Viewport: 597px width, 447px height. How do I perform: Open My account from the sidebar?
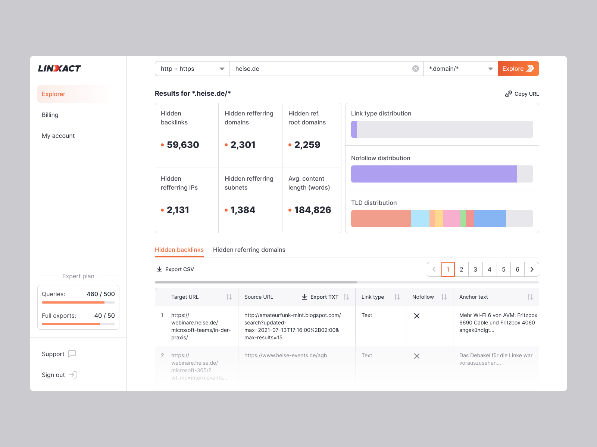pos(58,136)
